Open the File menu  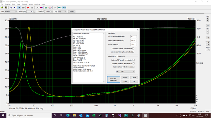pyautogui.click(x=2, y=4)
